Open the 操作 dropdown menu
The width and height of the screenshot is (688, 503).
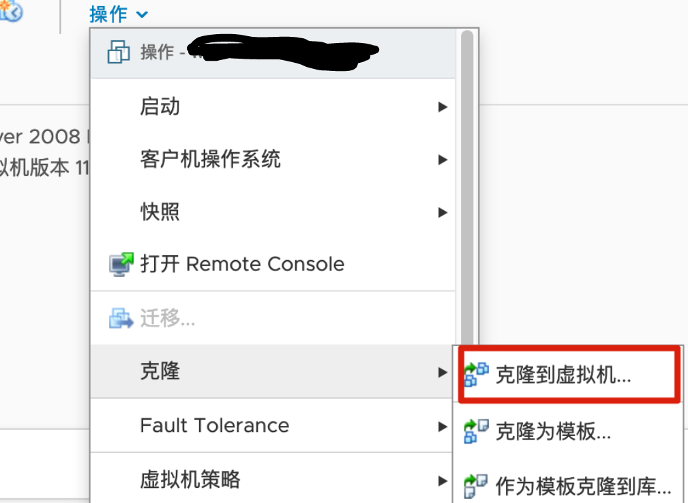(x=118, y=14)
